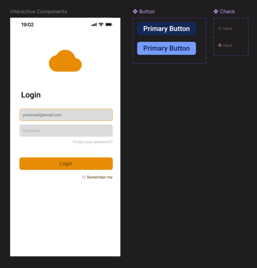Select the Button component set title

click(147, 12)
